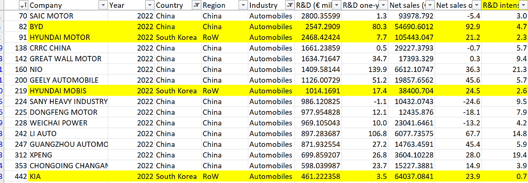Image resolution: width=528 pixels, height=183 pixels.
Task: Select the R&D value 2547.2909
Action: tap(318, 27)
